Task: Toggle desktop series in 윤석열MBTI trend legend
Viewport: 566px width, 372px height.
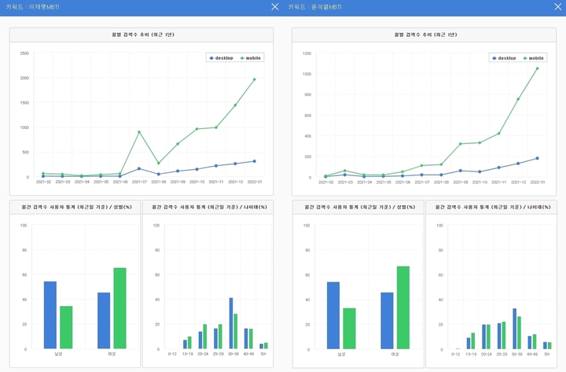Action: click(504, 57)
